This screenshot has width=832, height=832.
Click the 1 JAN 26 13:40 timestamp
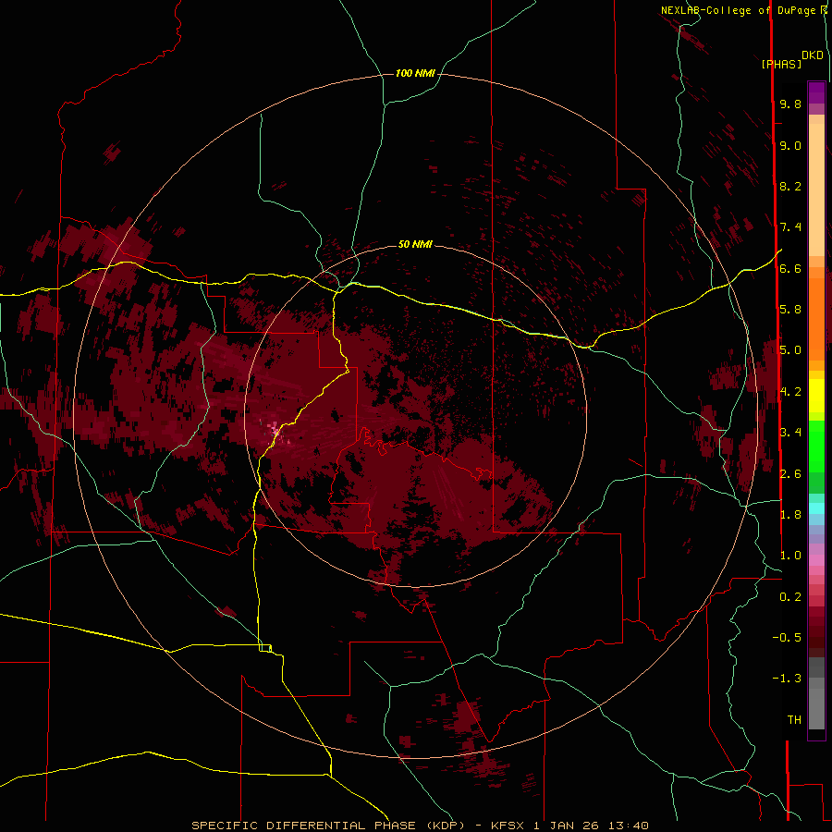[591, 826]
